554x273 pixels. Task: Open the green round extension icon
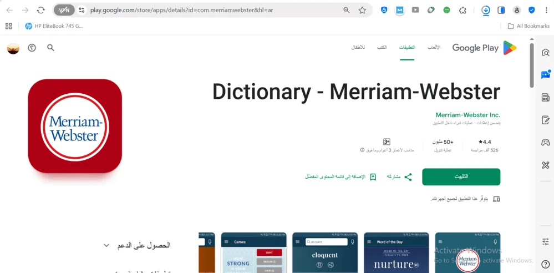click(x=446, y=10)
